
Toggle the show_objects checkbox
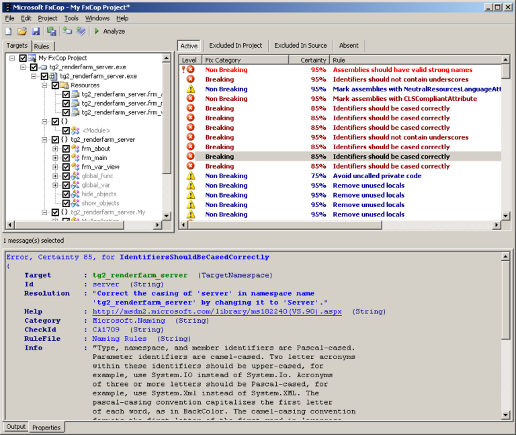click(x=66, y=203)
